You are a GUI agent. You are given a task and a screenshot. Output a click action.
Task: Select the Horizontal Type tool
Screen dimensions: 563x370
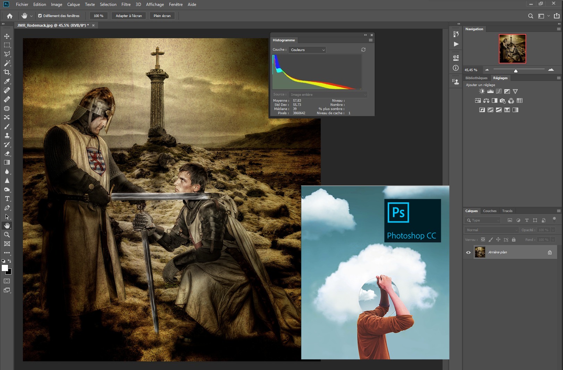[7, 199]
